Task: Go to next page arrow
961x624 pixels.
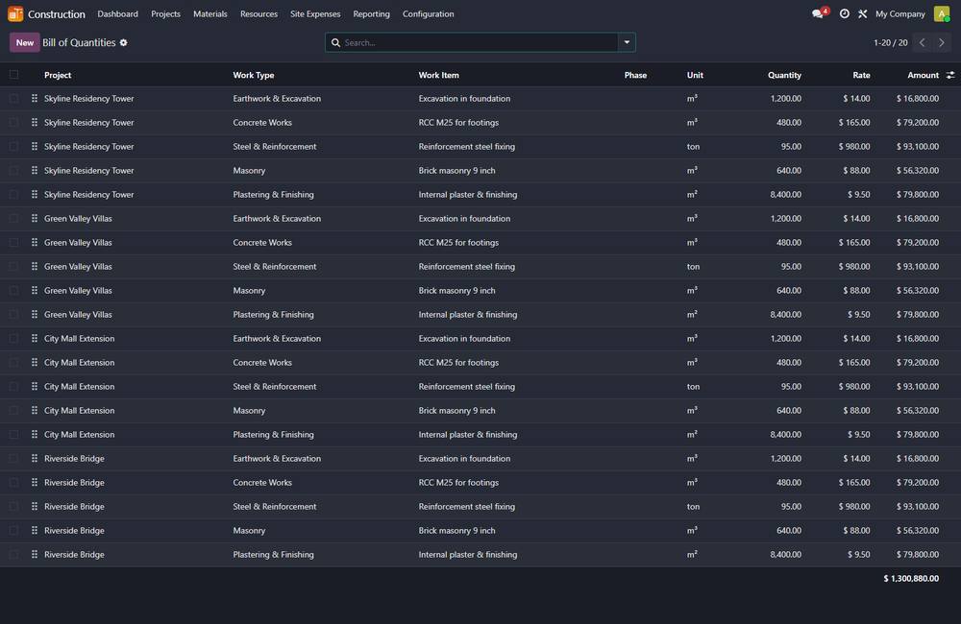Action: pyautogui.click(x=942, y=43)
